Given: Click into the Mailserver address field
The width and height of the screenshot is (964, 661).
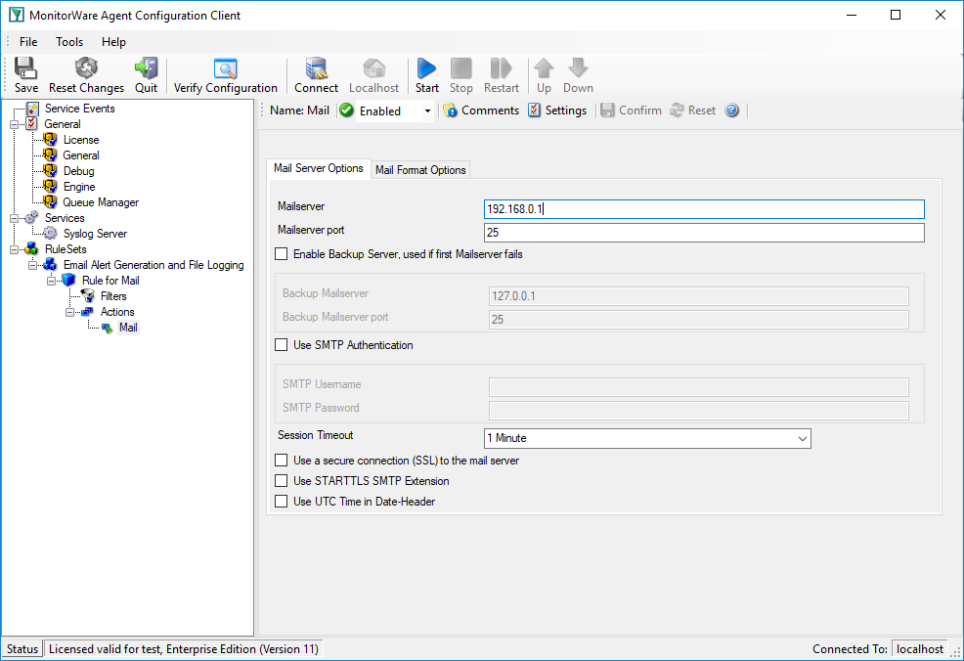Looking at the screenshot, I should coord(704,209).
